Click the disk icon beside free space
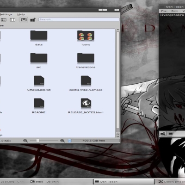 69,141
